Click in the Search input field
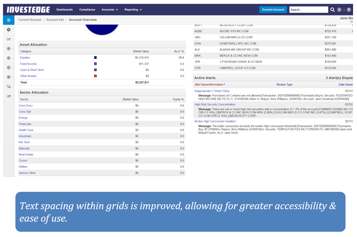357x237 pixels. [308, 9]
